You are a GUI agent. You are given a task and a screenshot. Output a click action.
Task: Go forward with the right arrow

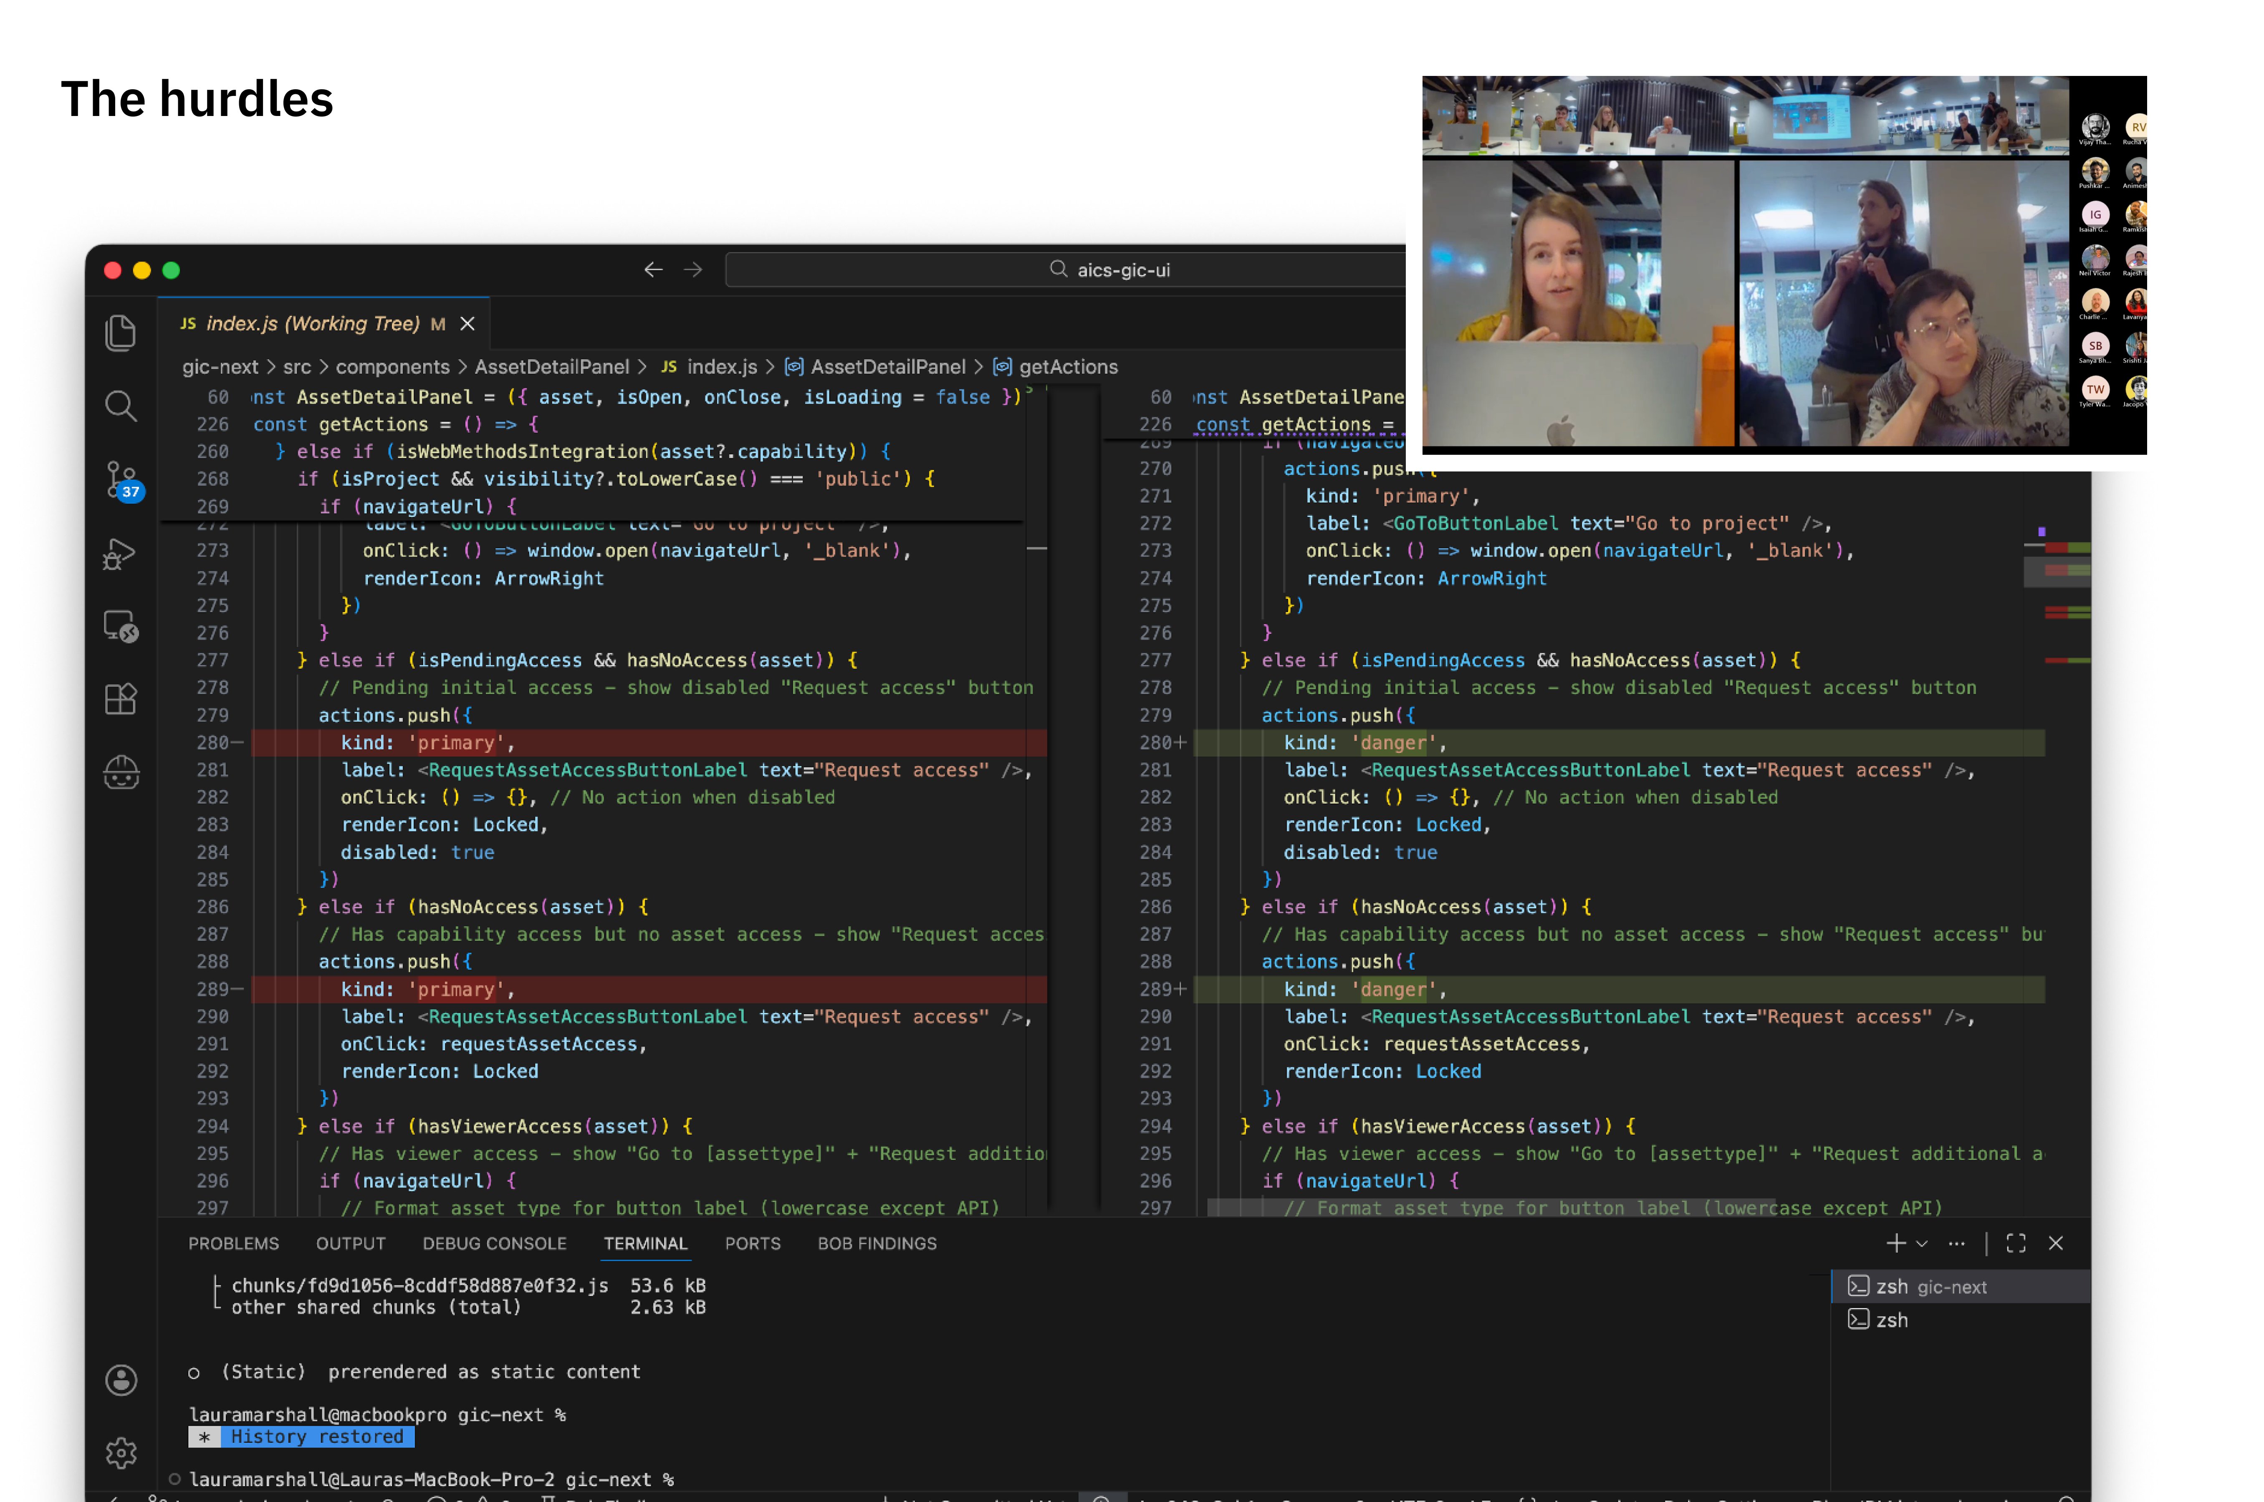tap(693, 270)
